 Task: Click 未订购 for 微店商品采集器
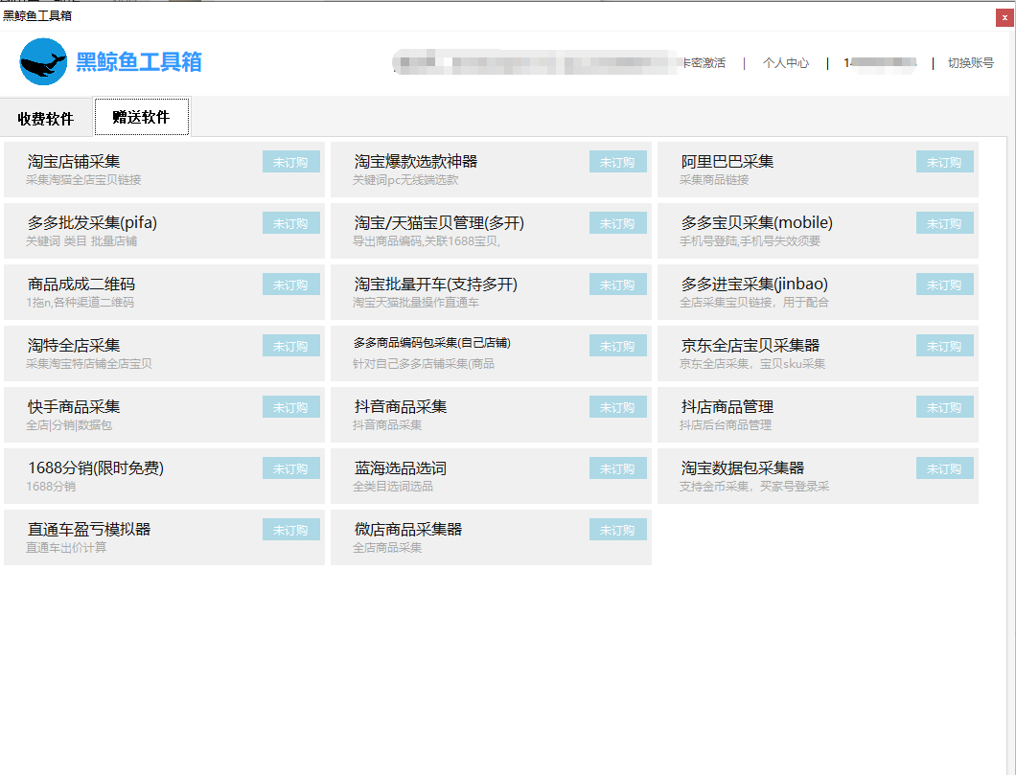point(617,530)
